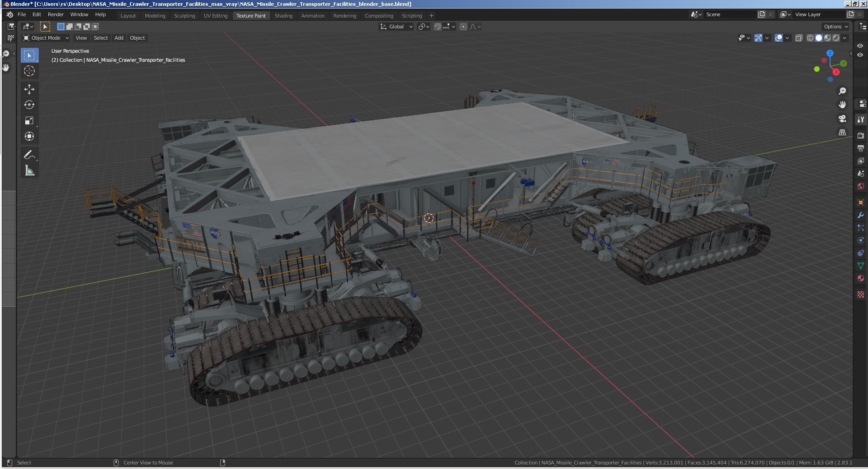Open the viewport Object menu
The height and width of the screenshot is (469, 868).
pos(138,38)
